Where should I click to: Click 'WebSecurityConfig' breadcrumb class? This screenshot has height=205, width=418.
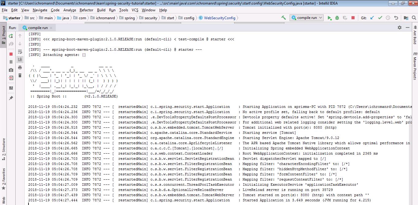click(x=217, y=18)
